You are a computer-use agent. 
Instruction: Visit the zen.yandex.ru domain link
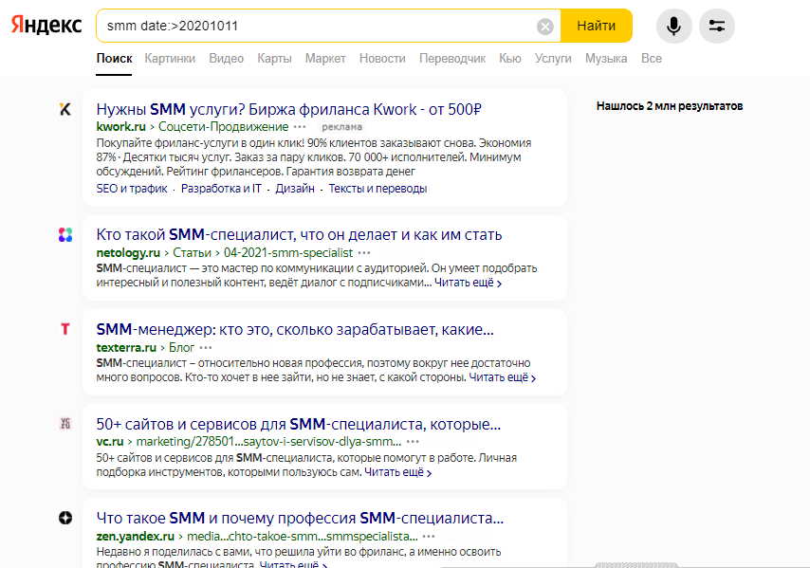click(136, 537)
